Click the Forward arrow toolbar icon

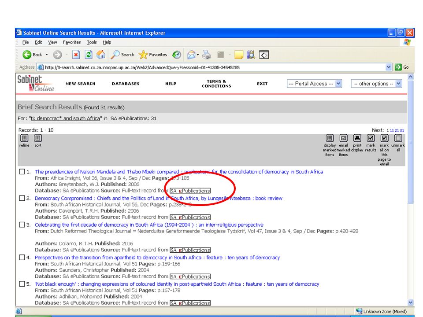tap(57, 55)
